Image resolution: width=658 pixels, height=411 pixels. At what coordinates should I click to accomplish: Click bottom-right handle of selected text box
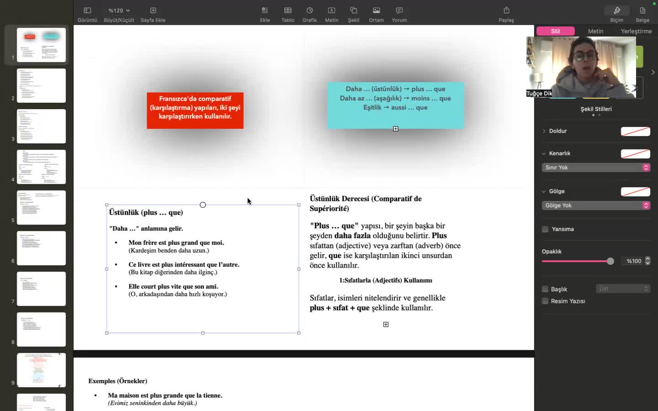[299, 333]
